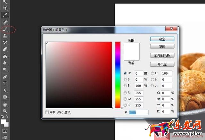Select the Eyedropper tool

[x=5, y=15]
